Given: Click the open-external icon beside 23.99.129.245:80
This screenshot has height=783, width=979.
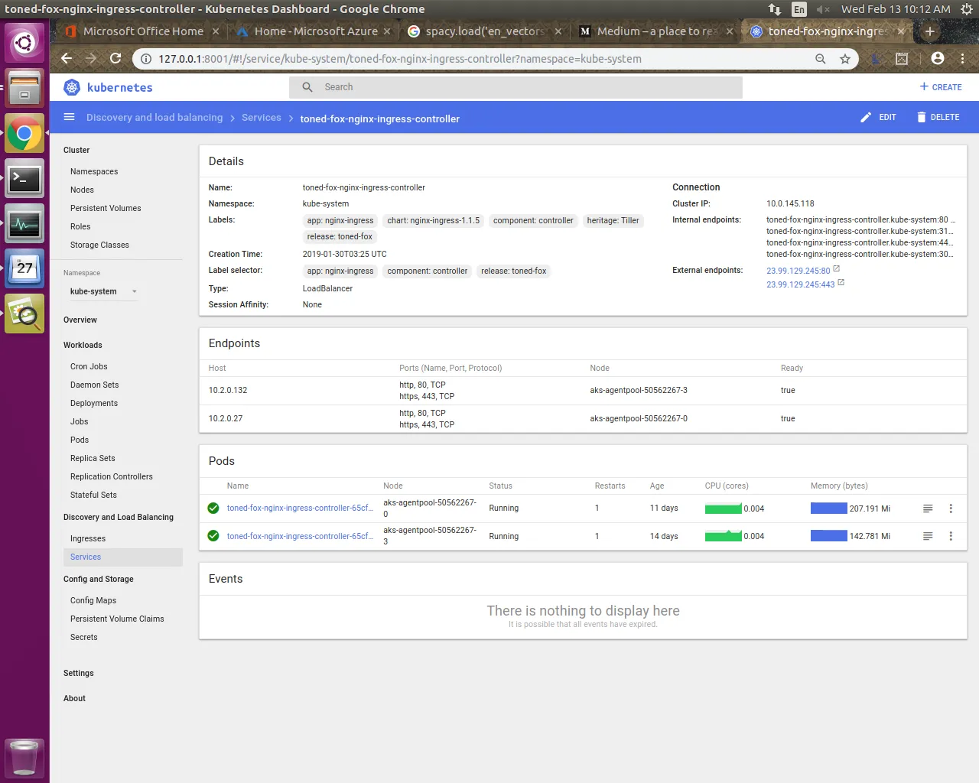Looking at the screenshot, I should [x=837, y=269].
